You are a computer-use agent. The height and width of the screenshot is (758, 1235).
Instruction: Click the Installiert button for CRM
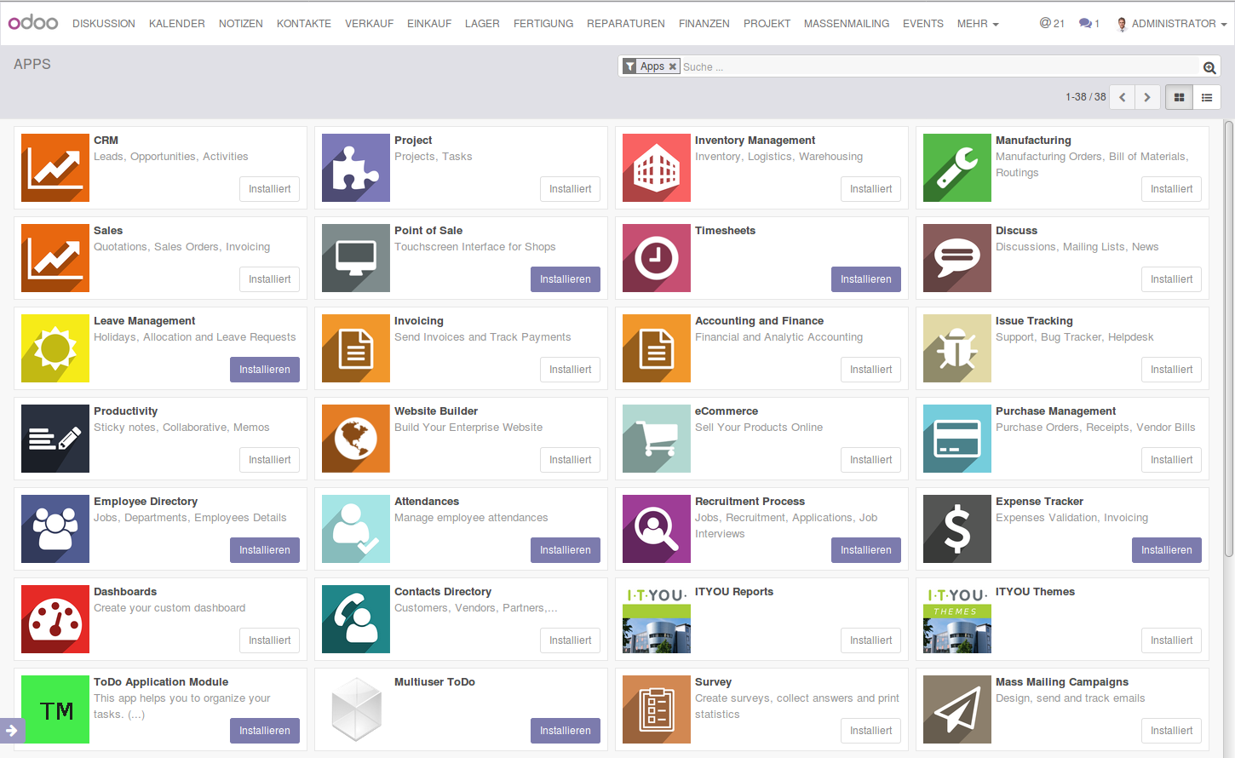click(270, 189)
